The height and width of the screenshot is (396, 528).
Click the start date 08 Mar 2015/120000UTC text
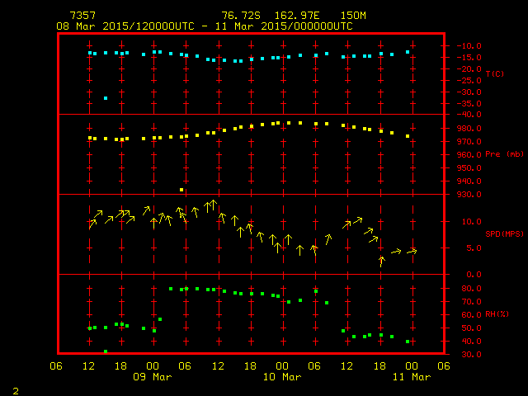pyautogui.click(x=125, y=26)
